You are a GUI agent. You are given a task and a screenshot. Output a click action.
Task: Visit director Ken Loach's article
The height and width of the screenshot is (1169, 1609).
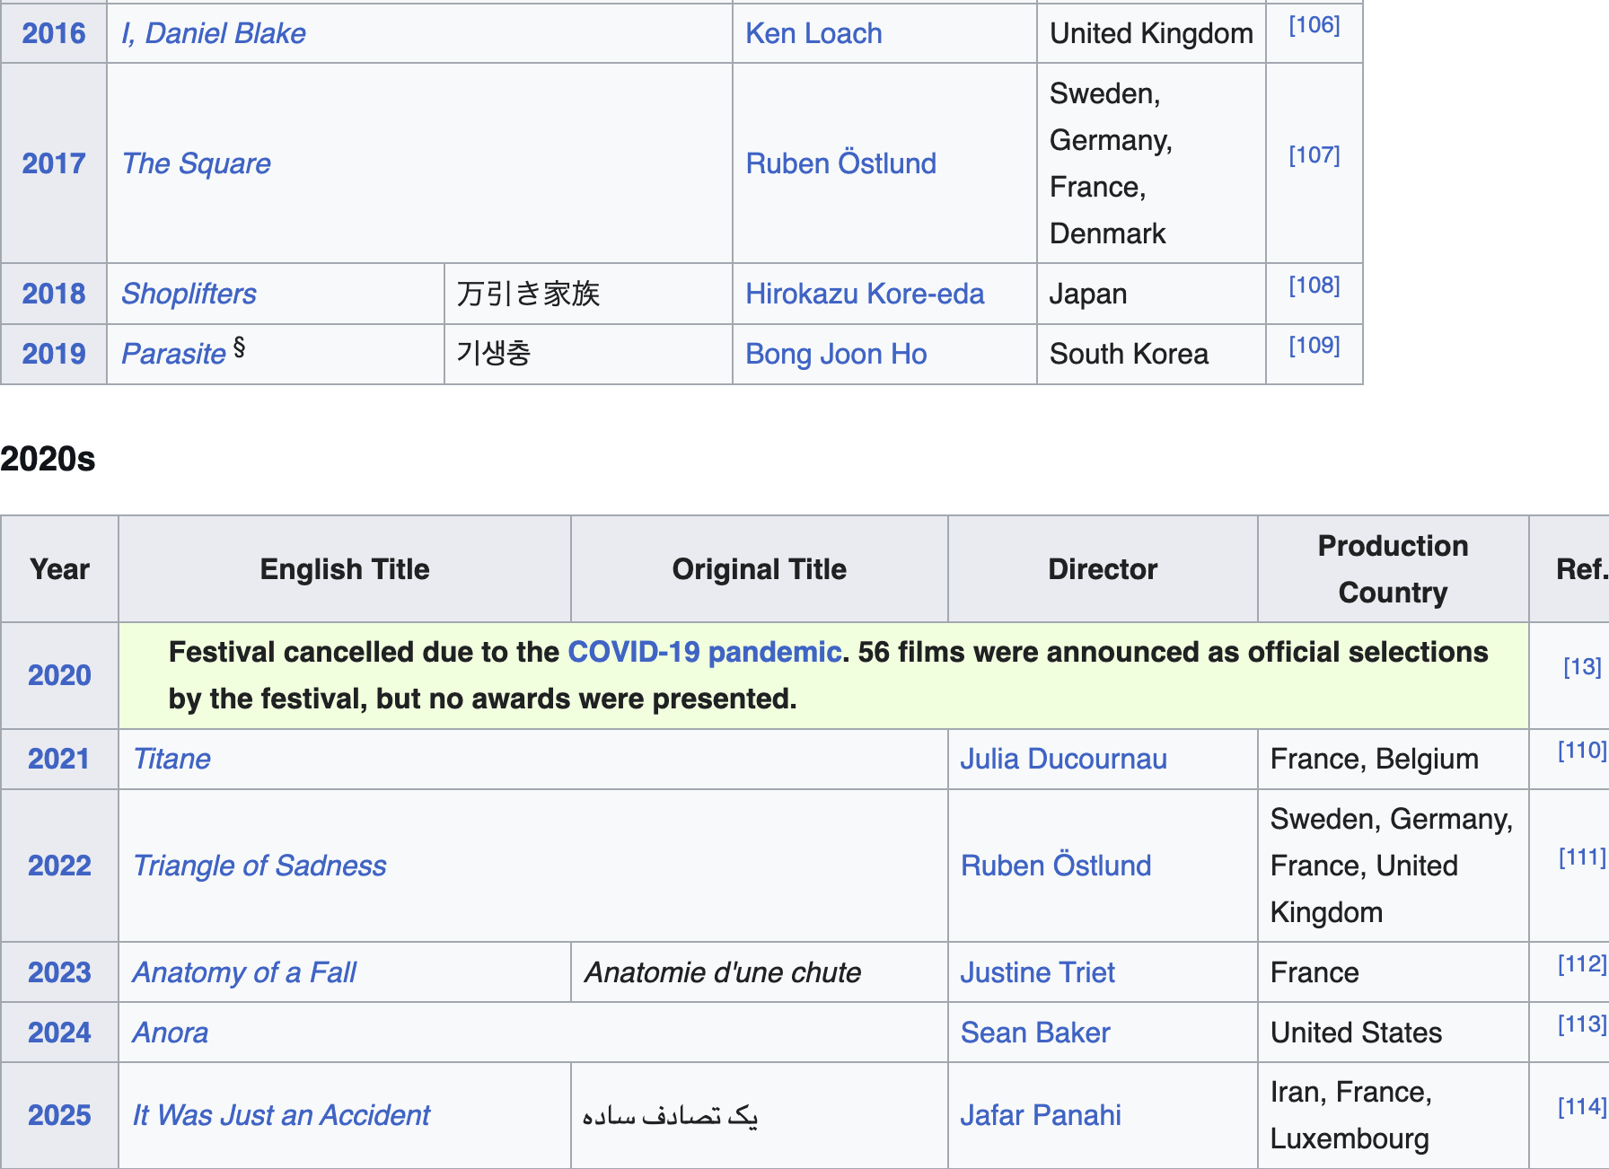pyautogui.click(x=813, y=33)
